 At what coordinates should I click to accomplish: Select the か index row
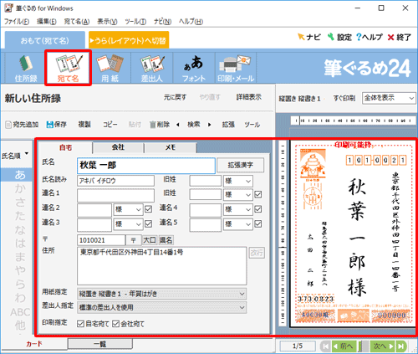point(20,188)
